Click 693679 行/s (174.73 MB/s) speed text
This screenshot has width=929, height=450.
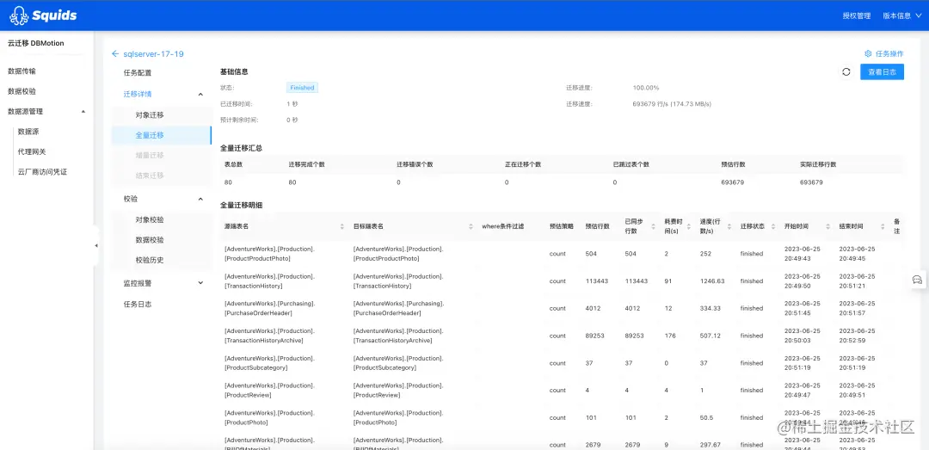(672, 104)
